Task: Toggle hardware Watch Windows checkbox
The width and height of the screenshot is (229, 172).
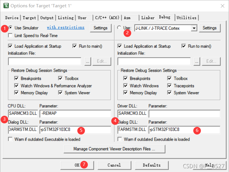Action: (x=125, y=86)
